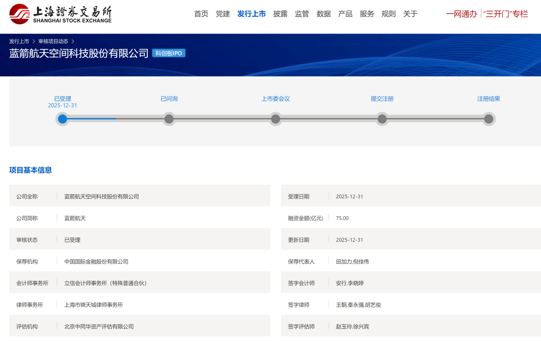The width and height of the screenshot is (541, 341).
Task: Select the 注册结果 stage marker
Action: [488, 119]
